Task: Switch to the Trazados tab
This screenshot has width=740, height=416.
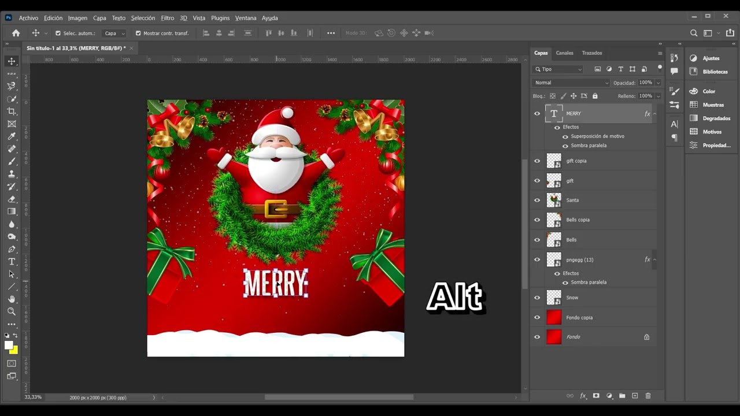Action: [x=591, y=53]
